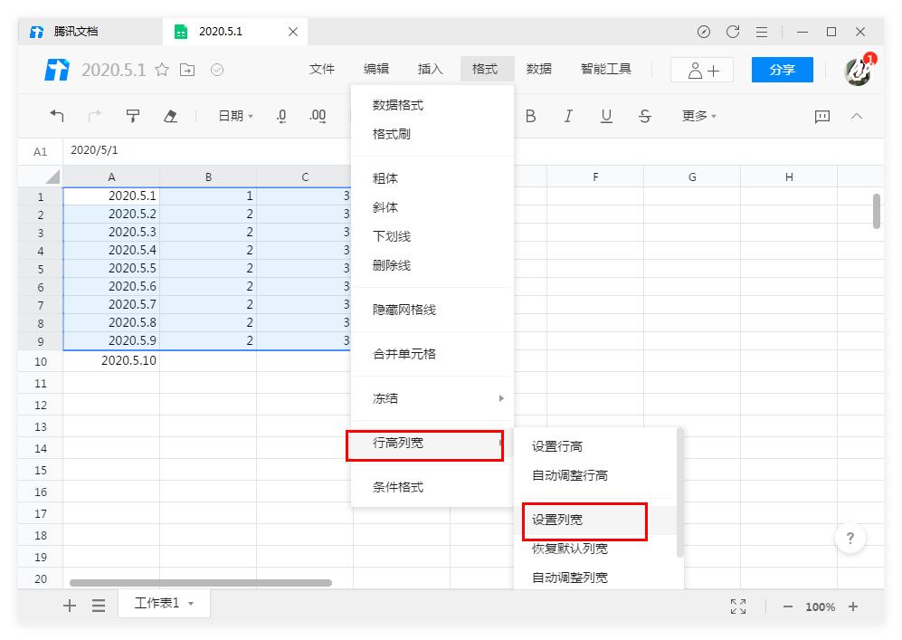This screenshot has width=902, height=640.
Task: Expand the 更多 formatting options dropdown
Action: pos(697,116)
